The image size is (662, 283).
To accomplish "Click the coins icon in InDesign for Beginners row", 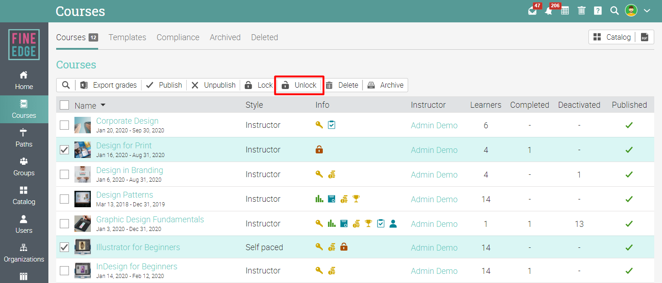I will click(x=331, y=270).
